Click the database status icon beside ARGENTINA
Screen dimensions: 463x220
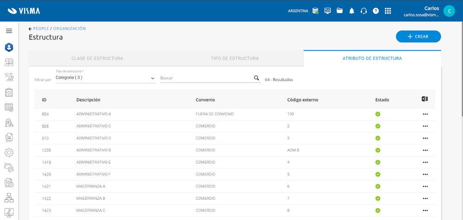315,11
